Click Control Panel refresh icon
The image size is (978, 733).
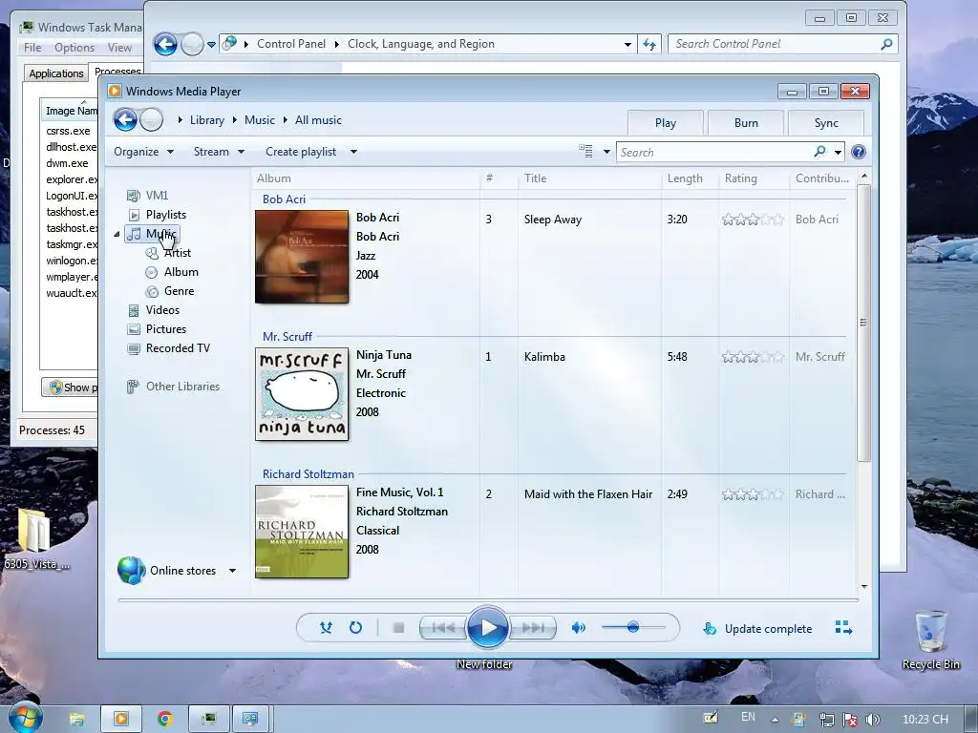click(x=649, y=44)
